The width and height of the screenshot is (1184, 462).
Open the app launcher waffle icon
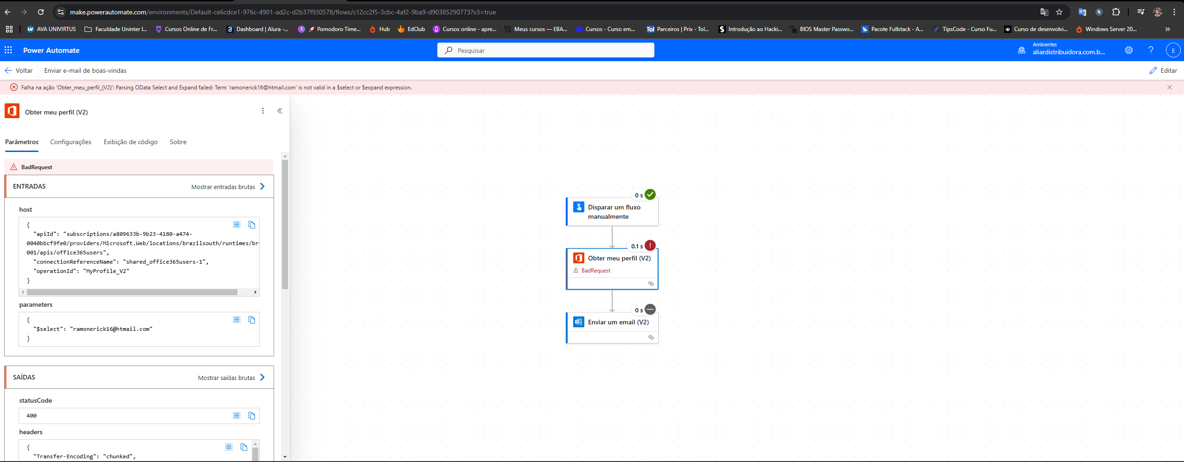tap(8, 50)
